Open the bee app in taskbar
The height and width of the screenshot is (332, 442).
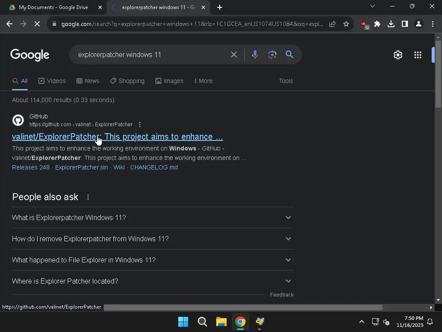[259, 321]
